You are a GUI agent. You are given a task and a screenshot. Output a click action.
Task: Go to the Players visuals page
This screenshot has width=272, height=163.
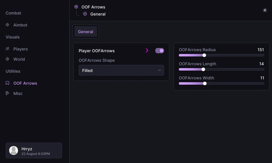coord(20,49)
